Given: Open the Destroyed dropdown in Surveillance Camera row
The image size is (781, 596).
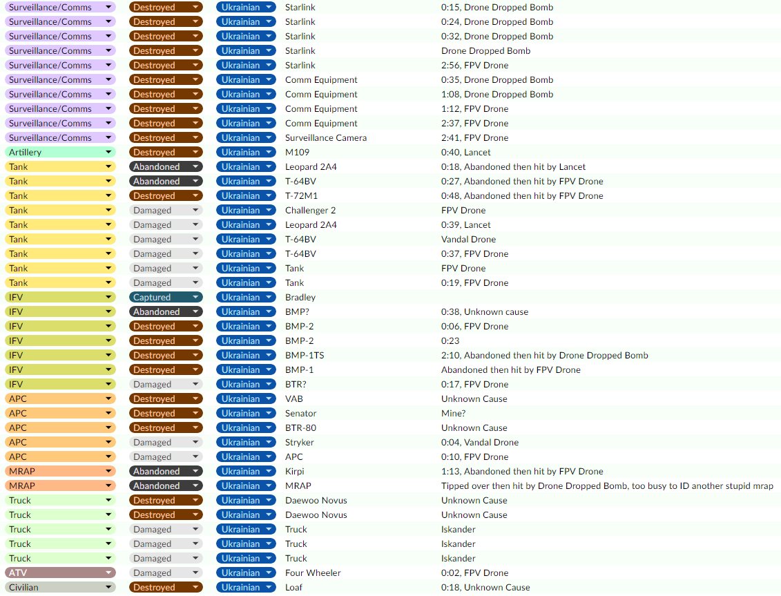Looking at the screenshot, I should tap(166, 137).
